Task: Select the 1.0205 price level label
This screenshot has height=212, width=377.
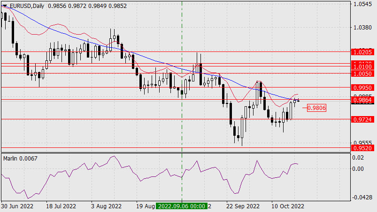Action: tap(363, 52)
